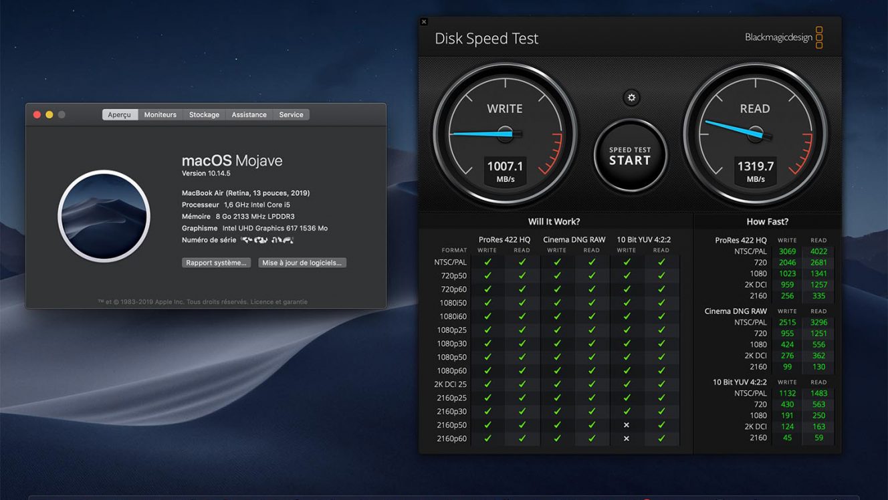This screenshot has height=500, width=888.
Task: Click the Rapport système button
Action: [x=217, y=263]
